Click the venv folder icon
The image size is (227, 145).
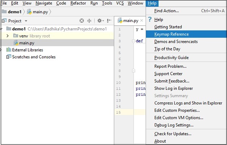16,36
